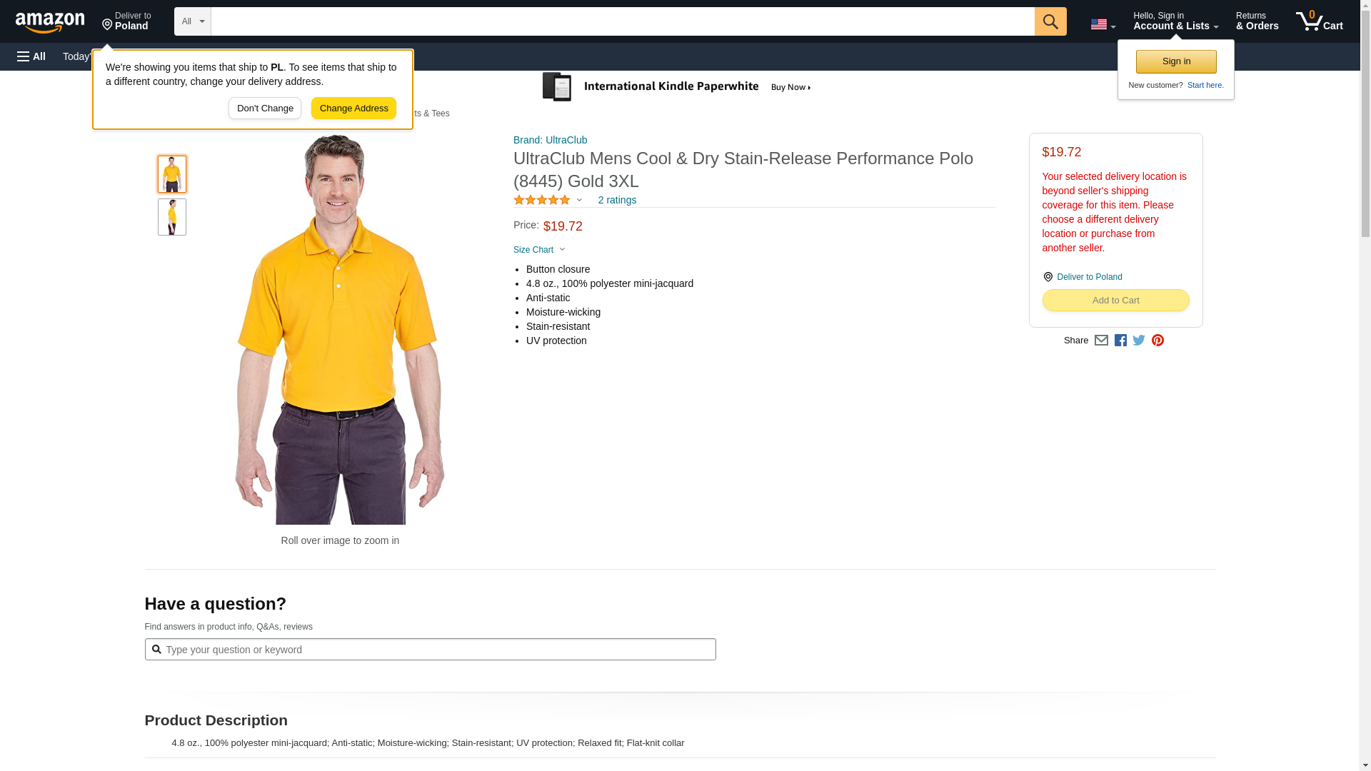Expand the star rating breakdown arrow
The image size is (1371, 771).
click(579, 201)
